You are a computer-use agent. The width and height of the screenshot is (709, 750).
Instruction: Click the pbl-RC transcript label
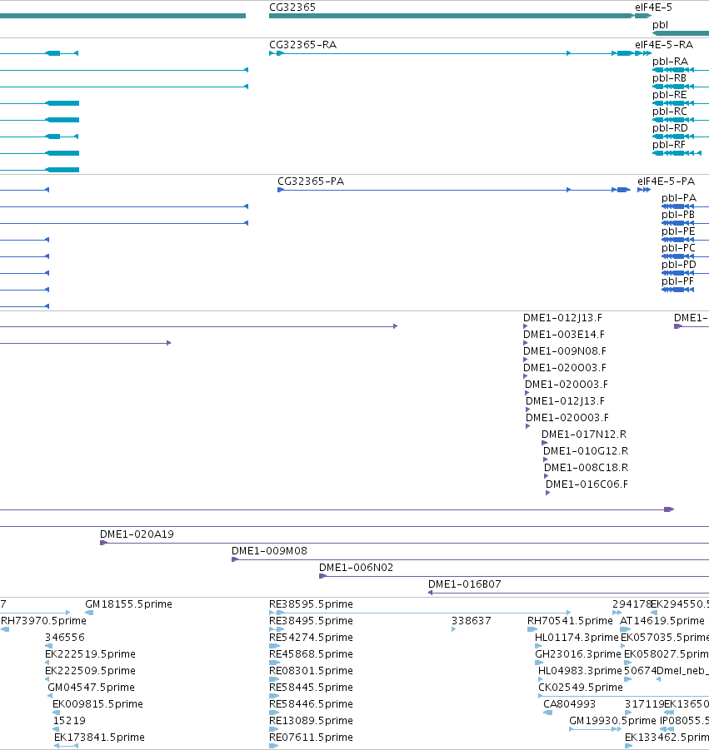669,112
